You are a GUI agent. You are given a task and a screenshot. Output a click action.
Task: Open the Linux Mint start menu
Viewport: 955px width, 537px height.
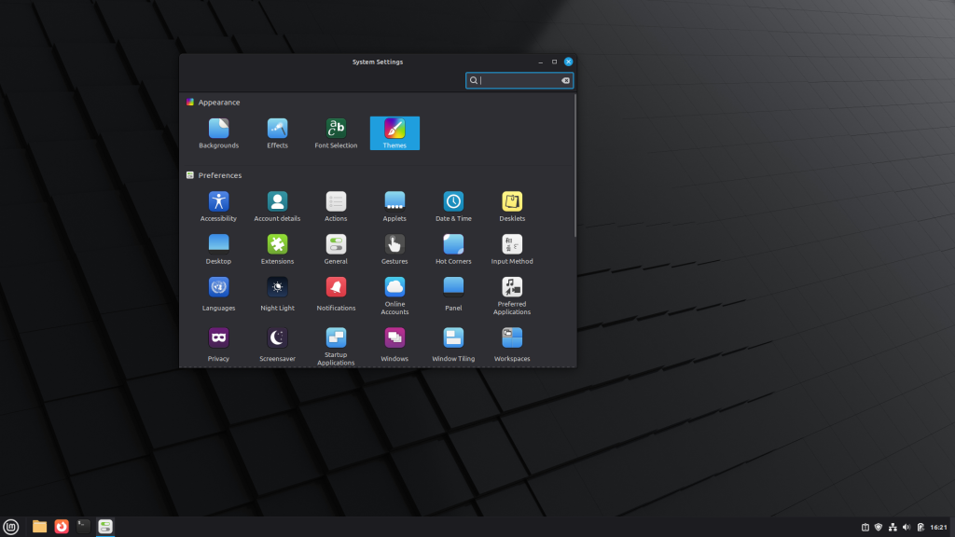[10, 527]
